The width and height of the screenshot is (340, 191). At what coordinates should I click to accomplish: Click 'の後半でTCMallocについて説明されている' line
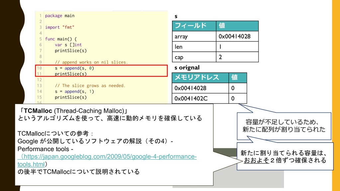pyautogui.click(x=78, y=172)
